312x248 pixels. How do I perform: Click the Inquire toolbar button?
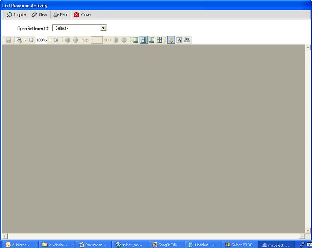tap(16, 15)
